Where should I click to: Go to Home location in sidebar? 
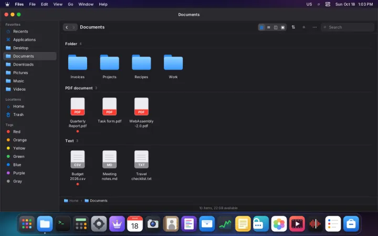29,106
